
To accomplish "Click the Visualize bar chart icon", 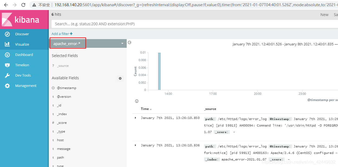I will (7, 44).
